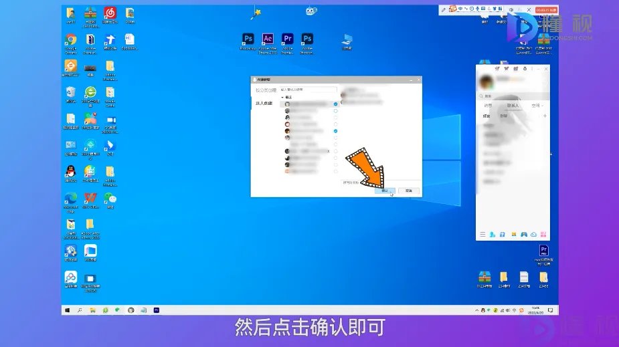Switch to Premiere Pro on the taskbar
The height and width of the screenshot is (347, 619).
(157, 310)
